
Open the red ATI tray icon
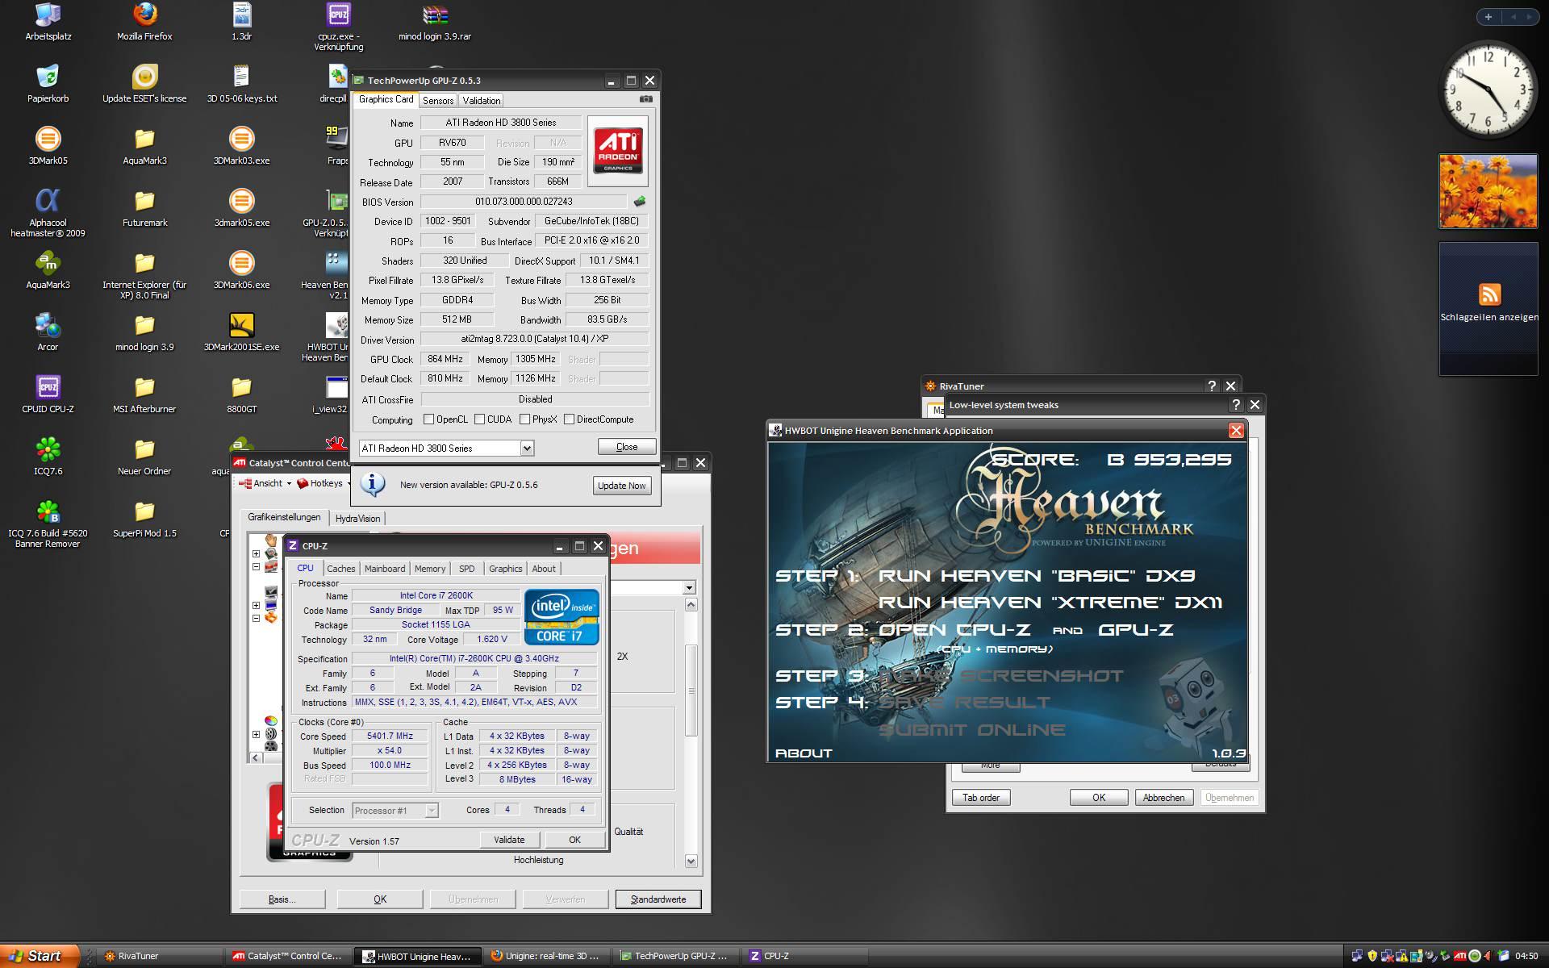coord(1459,956)
